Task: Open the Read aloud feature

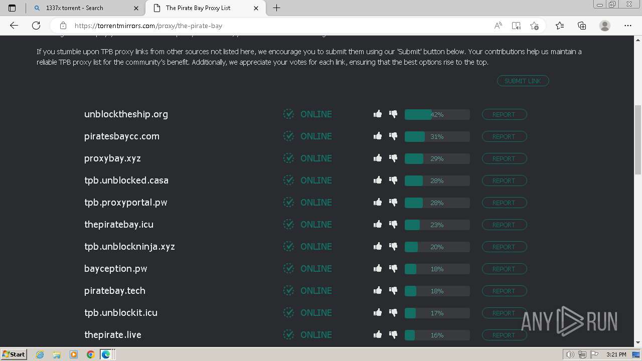Action: pyautogui.click(x=498, y=26)
